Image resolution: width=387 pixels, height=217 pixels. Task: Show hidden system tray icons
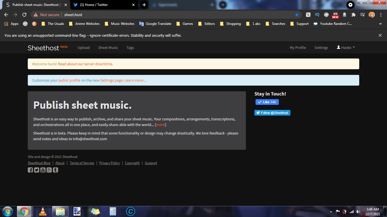[331, 212]
